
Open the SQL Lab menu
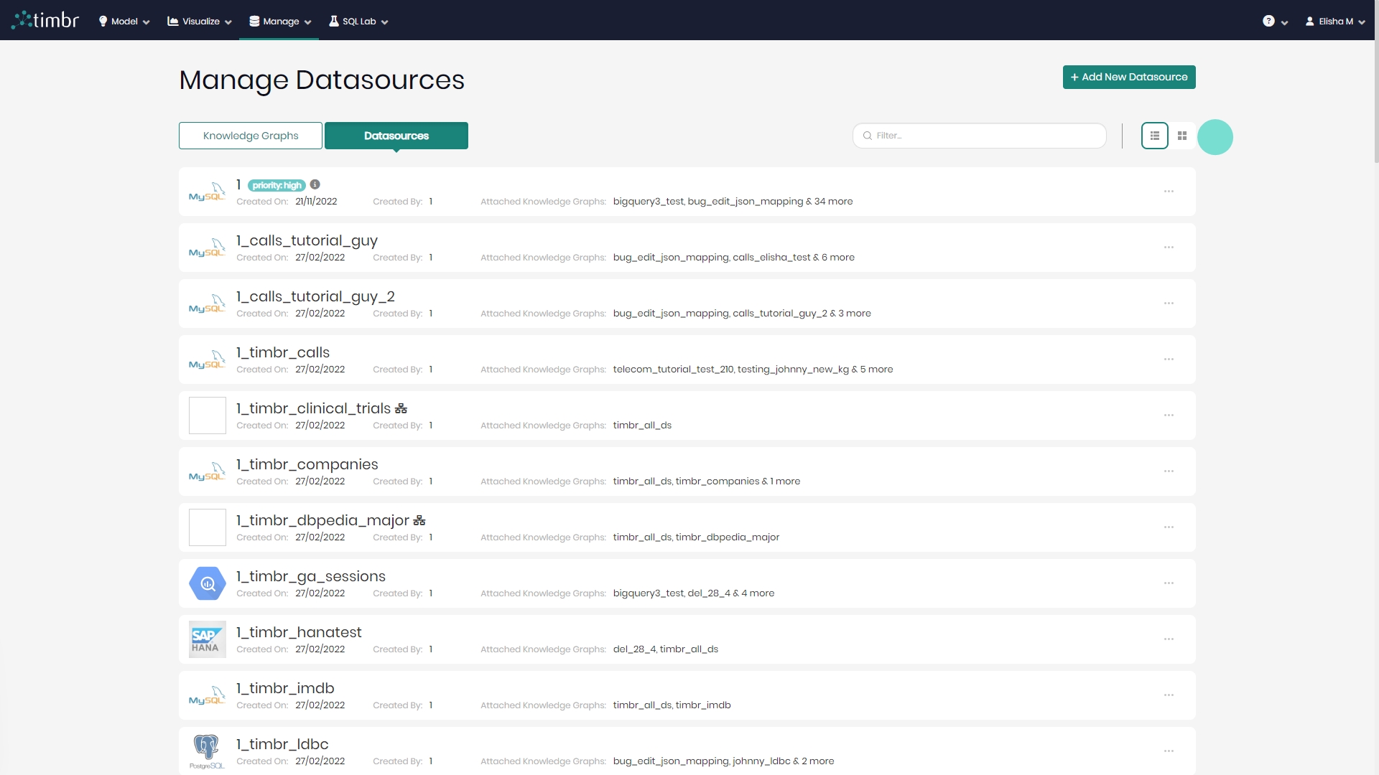[x=358, y=22]
